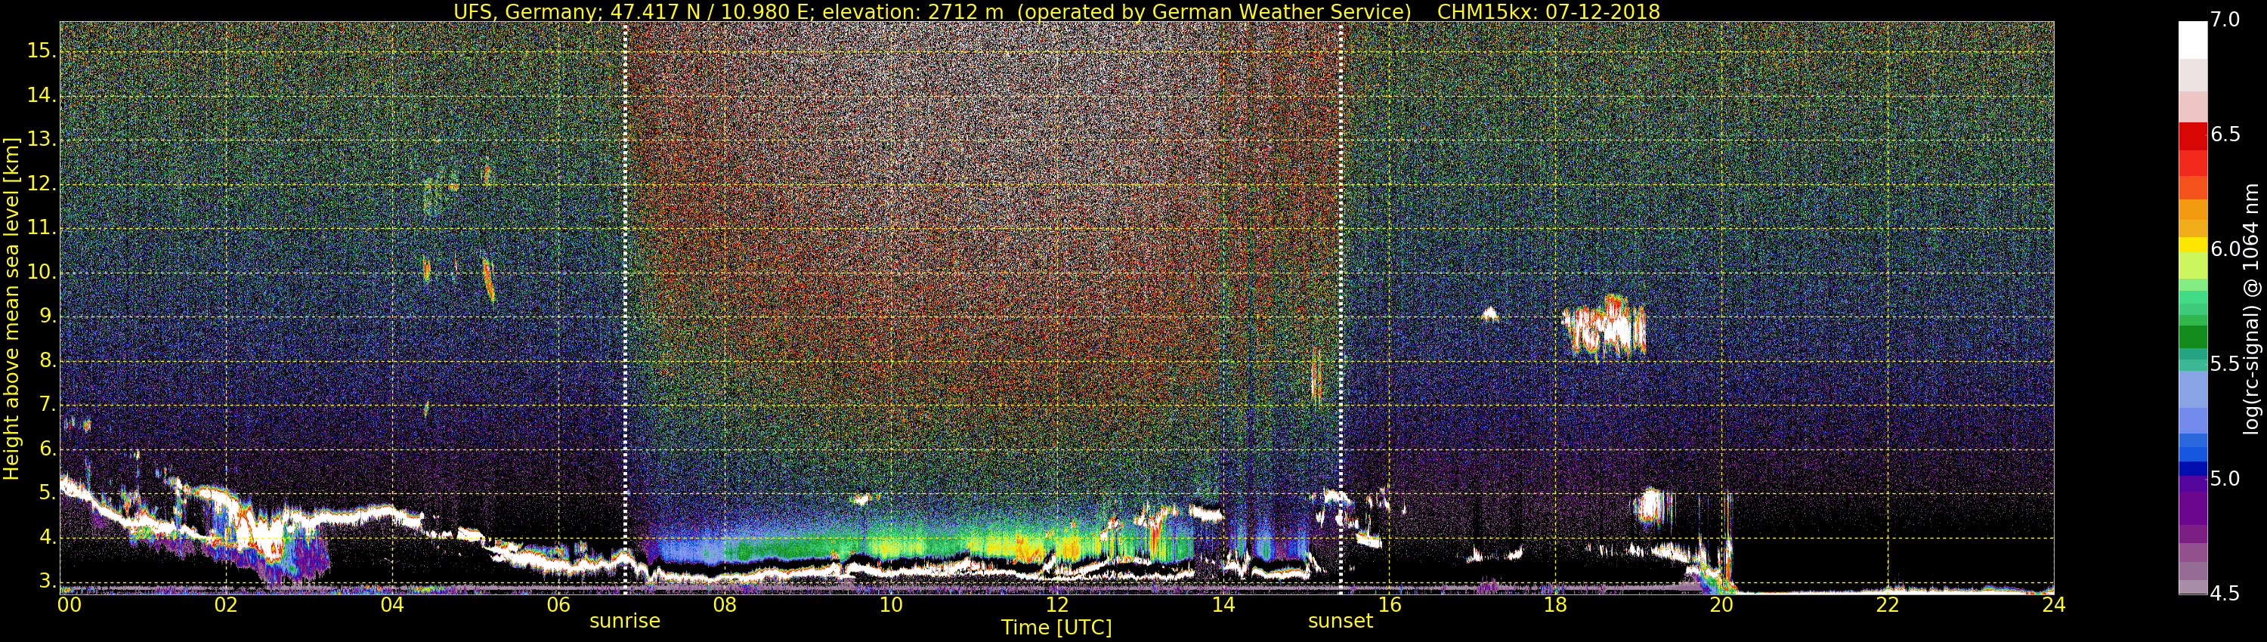The width and height of the screenshot is (2267, 642).
Task: Click height tick label '6.'
Action: pos(48,449)
